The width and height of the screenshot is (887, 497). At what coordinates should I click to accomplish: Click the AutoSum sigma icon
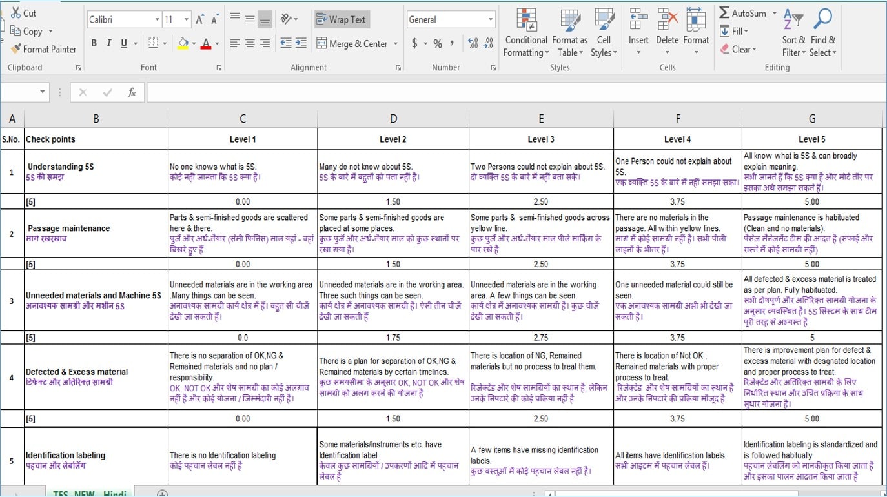click(724, 14)
